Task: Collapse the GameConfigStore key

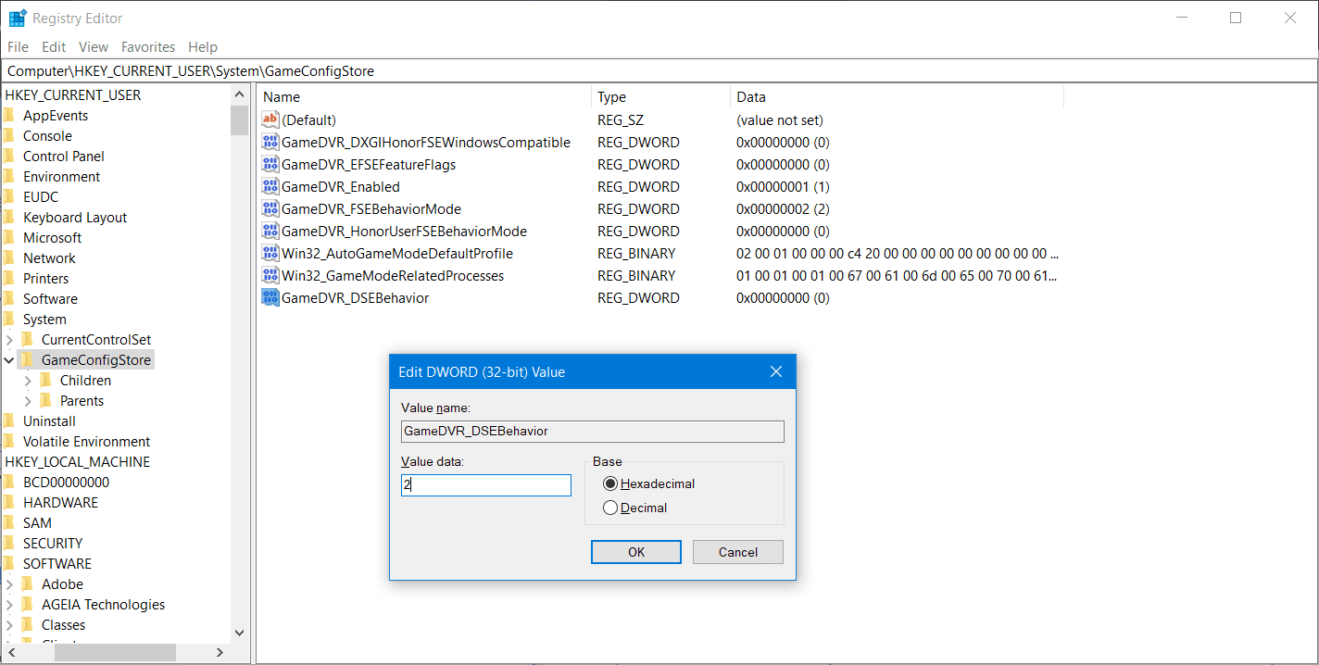Action: (x=9, y=360)
